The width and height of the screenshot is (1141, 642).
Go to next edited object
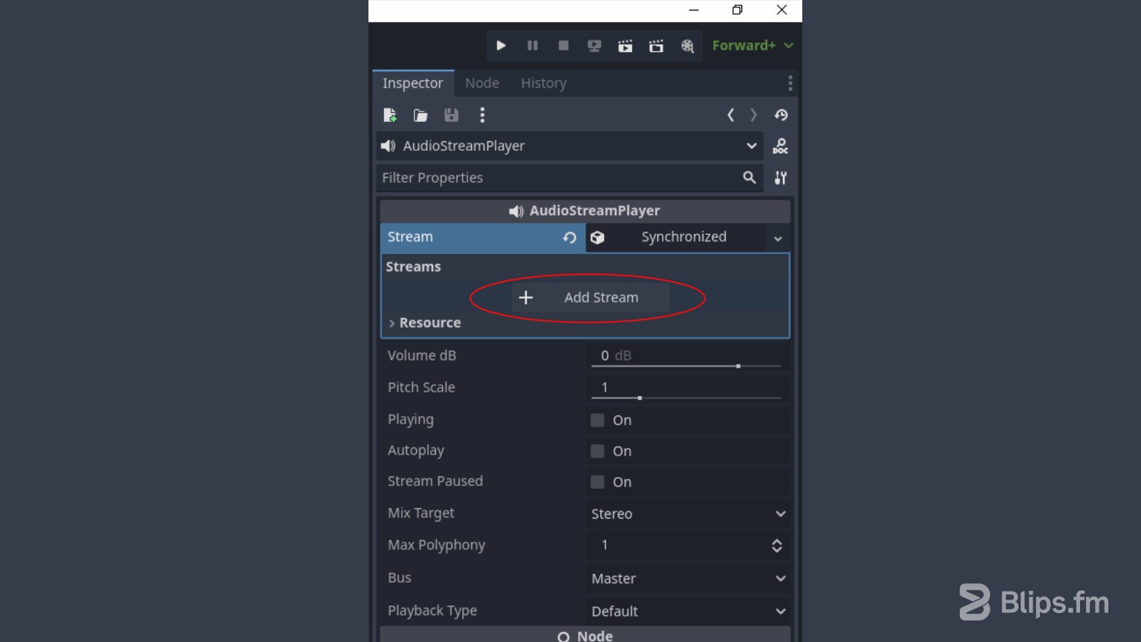point(753,115)
